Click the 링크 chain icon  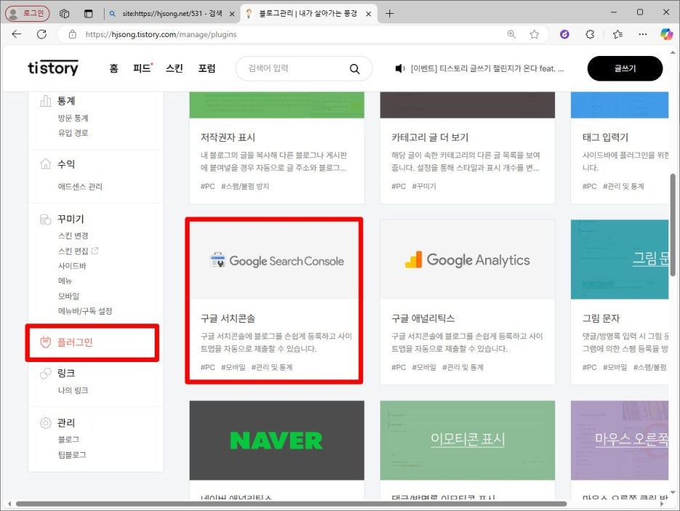46,373
